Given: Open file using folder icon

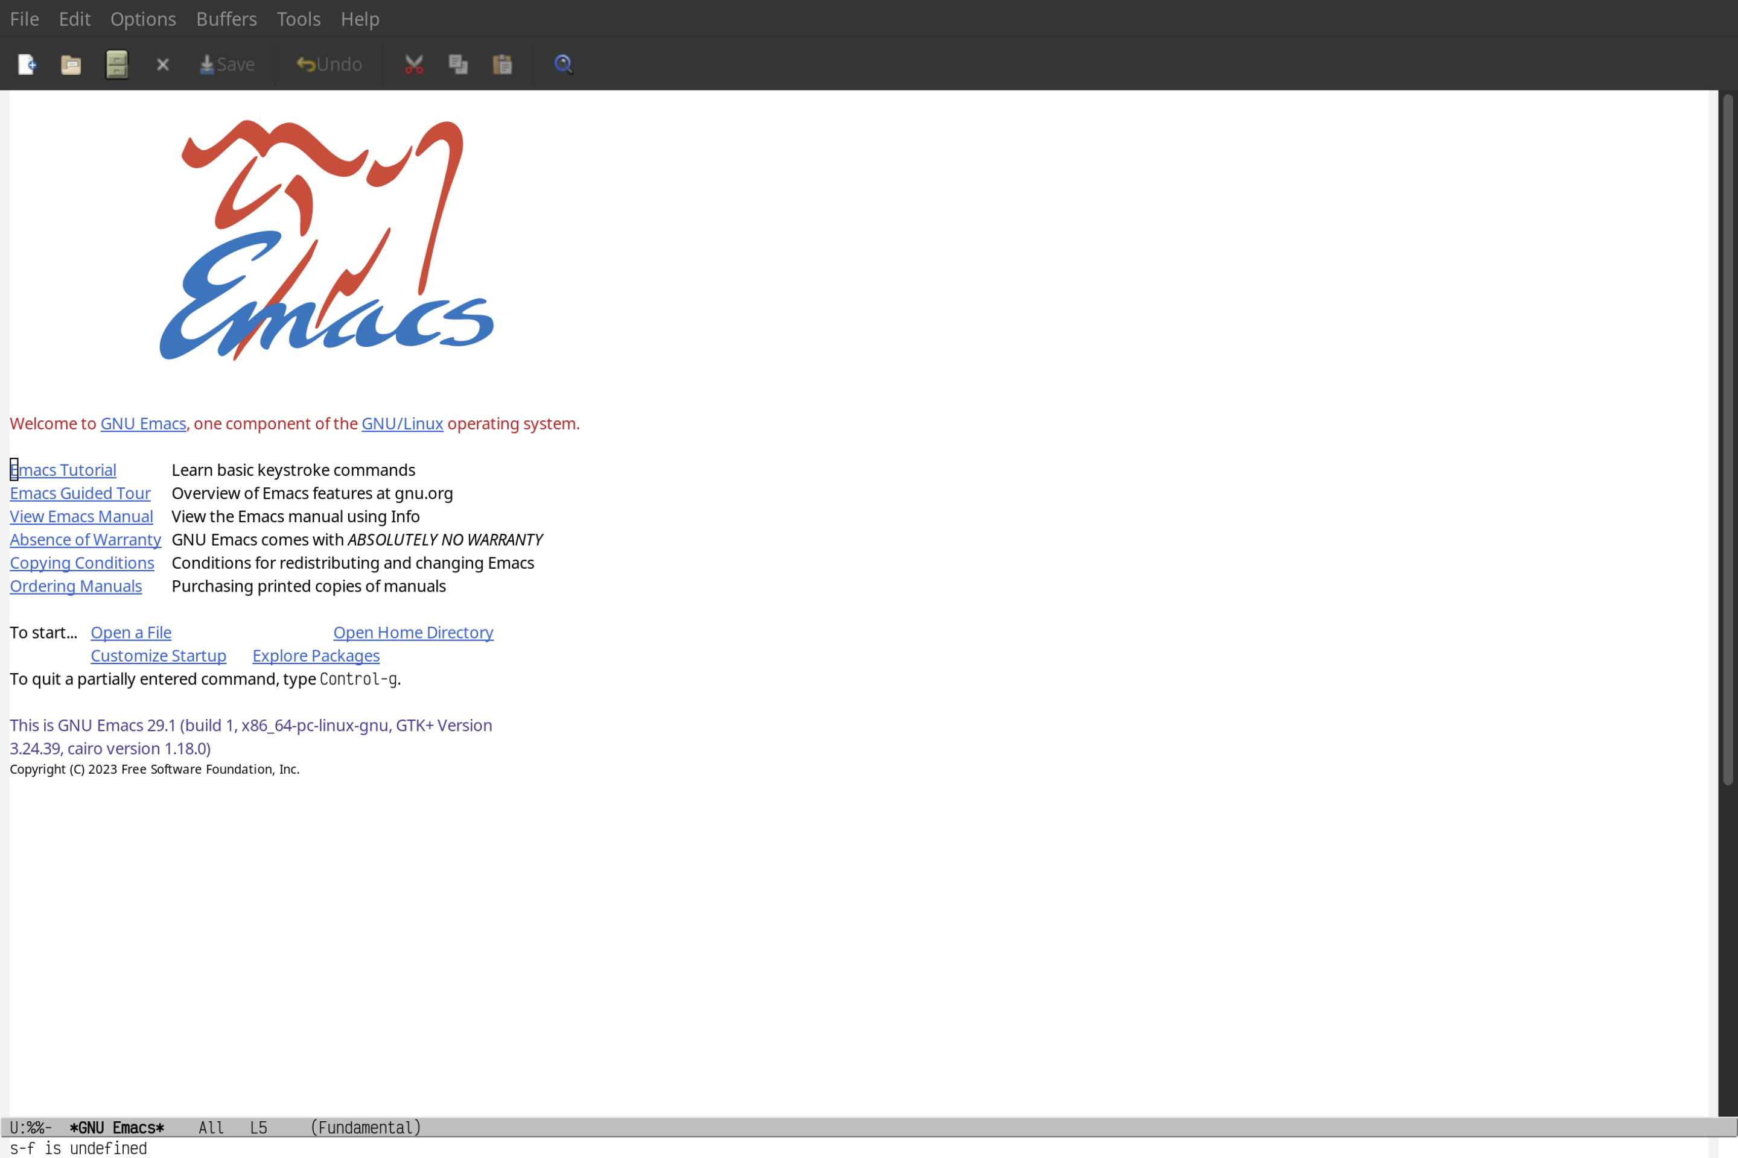Looking at the screenshot, I should pyautogui.click(x=71, y=63).
